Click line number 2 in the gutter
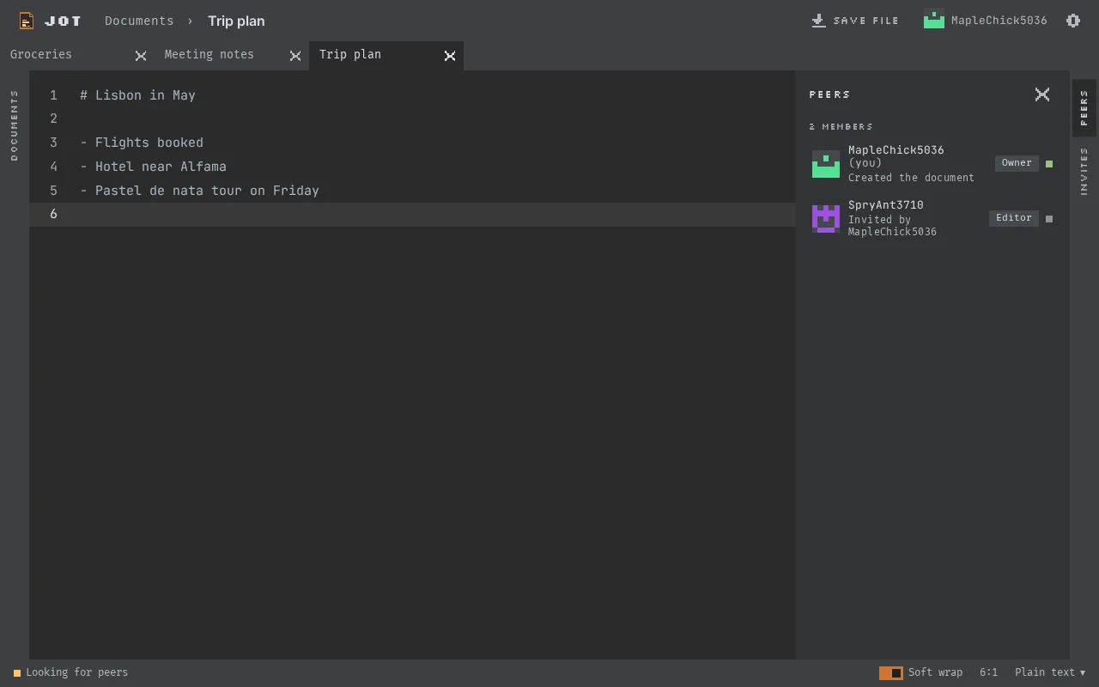This screenshot has height=687, width=1099. pyautogui.click(x=53, y=119)
